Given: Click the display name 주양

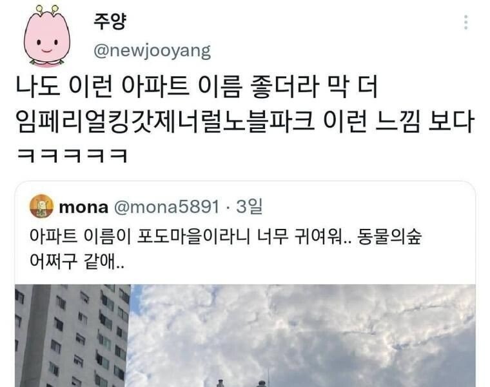Looking at the screenshot, I should pos(110,21).
